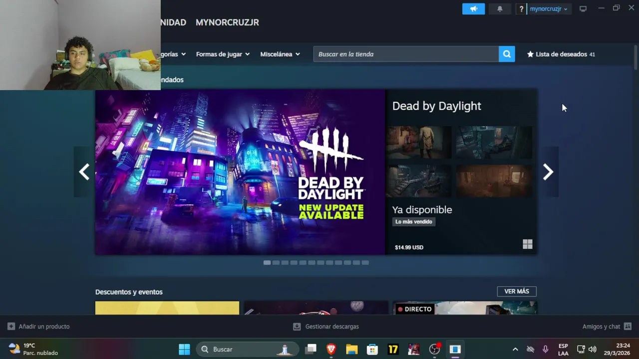View the bluish-gray room screenshot beside it

pos(494,142)
